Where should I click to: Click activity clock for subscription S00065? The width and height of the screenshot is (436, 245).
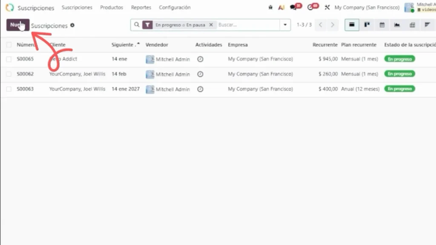tap(200, 59)
